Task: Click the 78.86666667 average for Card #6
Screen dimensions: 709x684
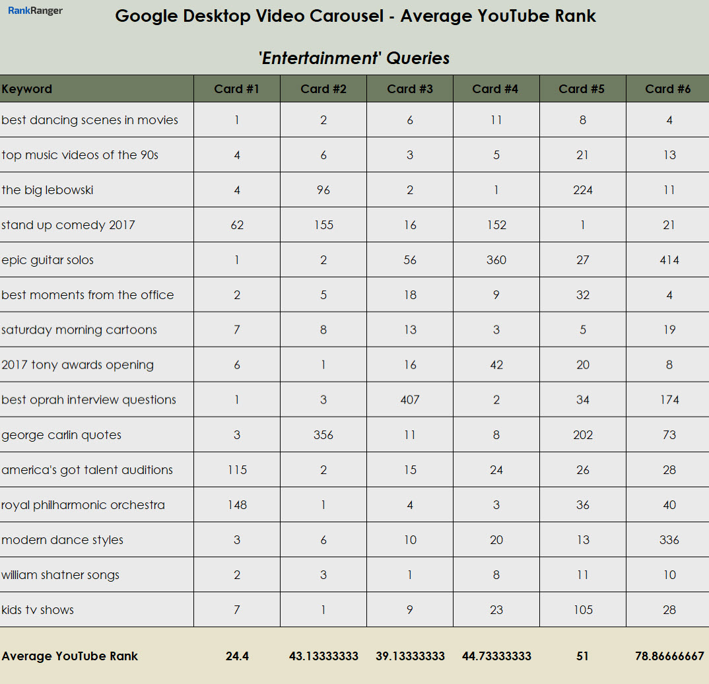Action: 669,656
